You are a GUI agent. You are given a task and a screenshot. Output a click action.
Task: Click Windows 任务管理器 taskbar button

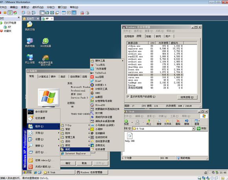click(x=92, y=173)
